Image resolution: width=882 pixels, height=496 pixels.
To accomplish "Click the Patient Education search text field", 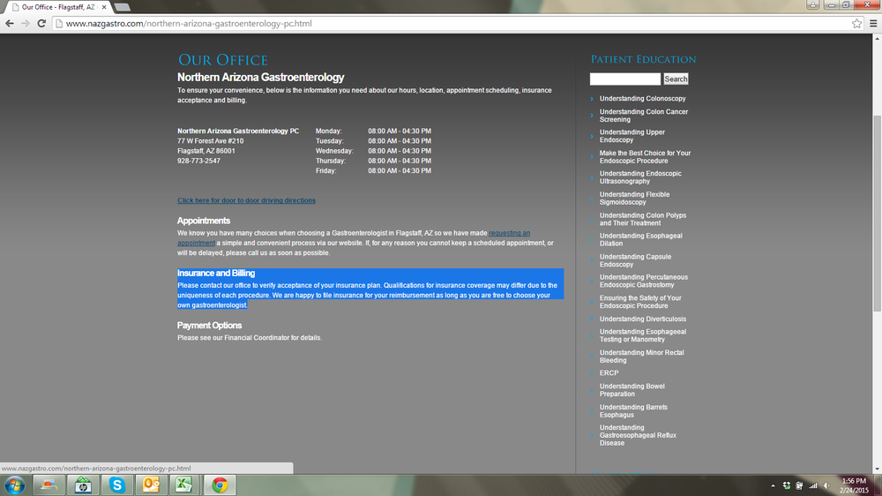I will click(624, 79).
